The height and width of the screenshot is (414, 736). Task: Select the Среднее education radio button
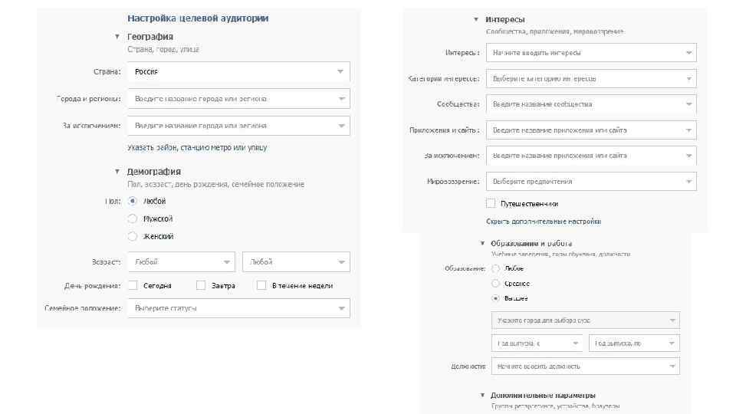point(495,284)
